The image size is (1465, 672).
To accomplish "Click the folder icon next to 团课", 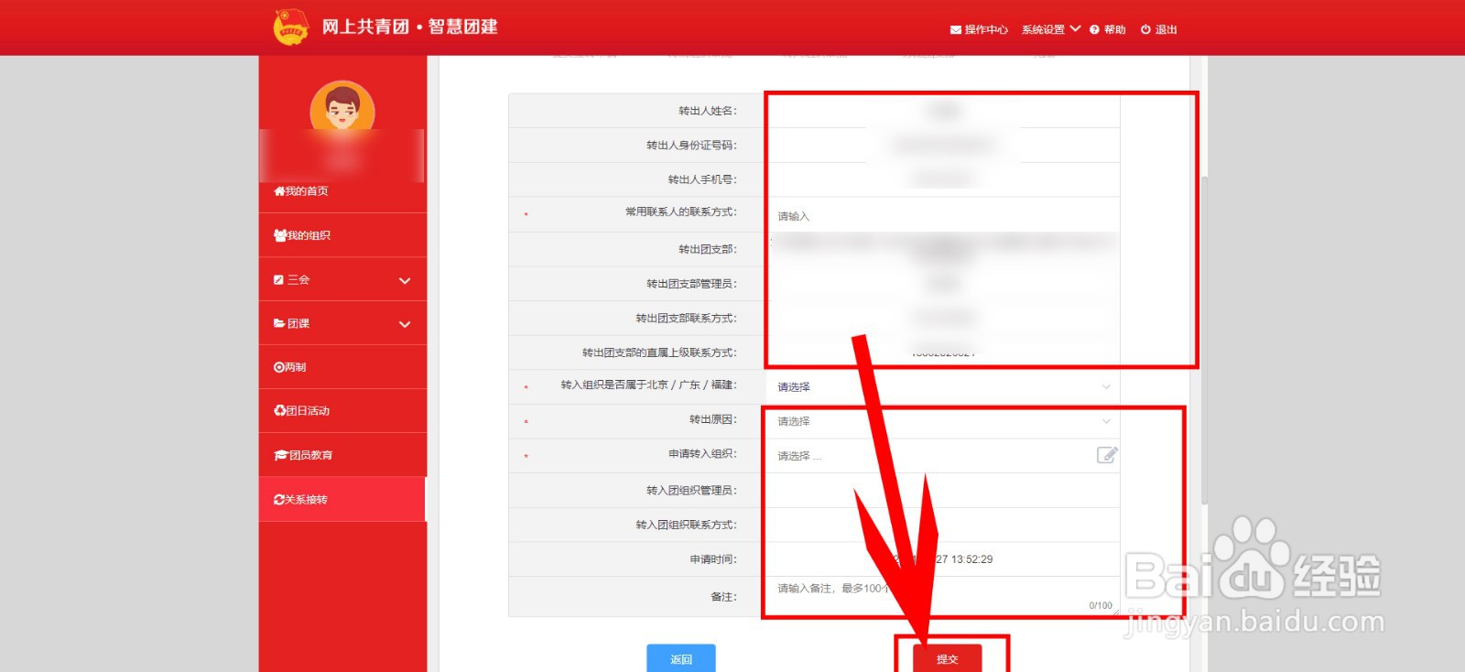I will [x=279, y=323].
